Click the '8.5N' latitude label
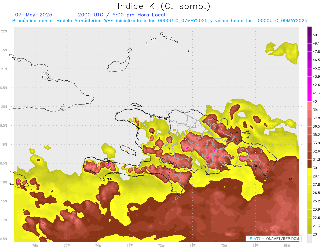The width and height of the screenshot is (322, 249). click(4, 163)
